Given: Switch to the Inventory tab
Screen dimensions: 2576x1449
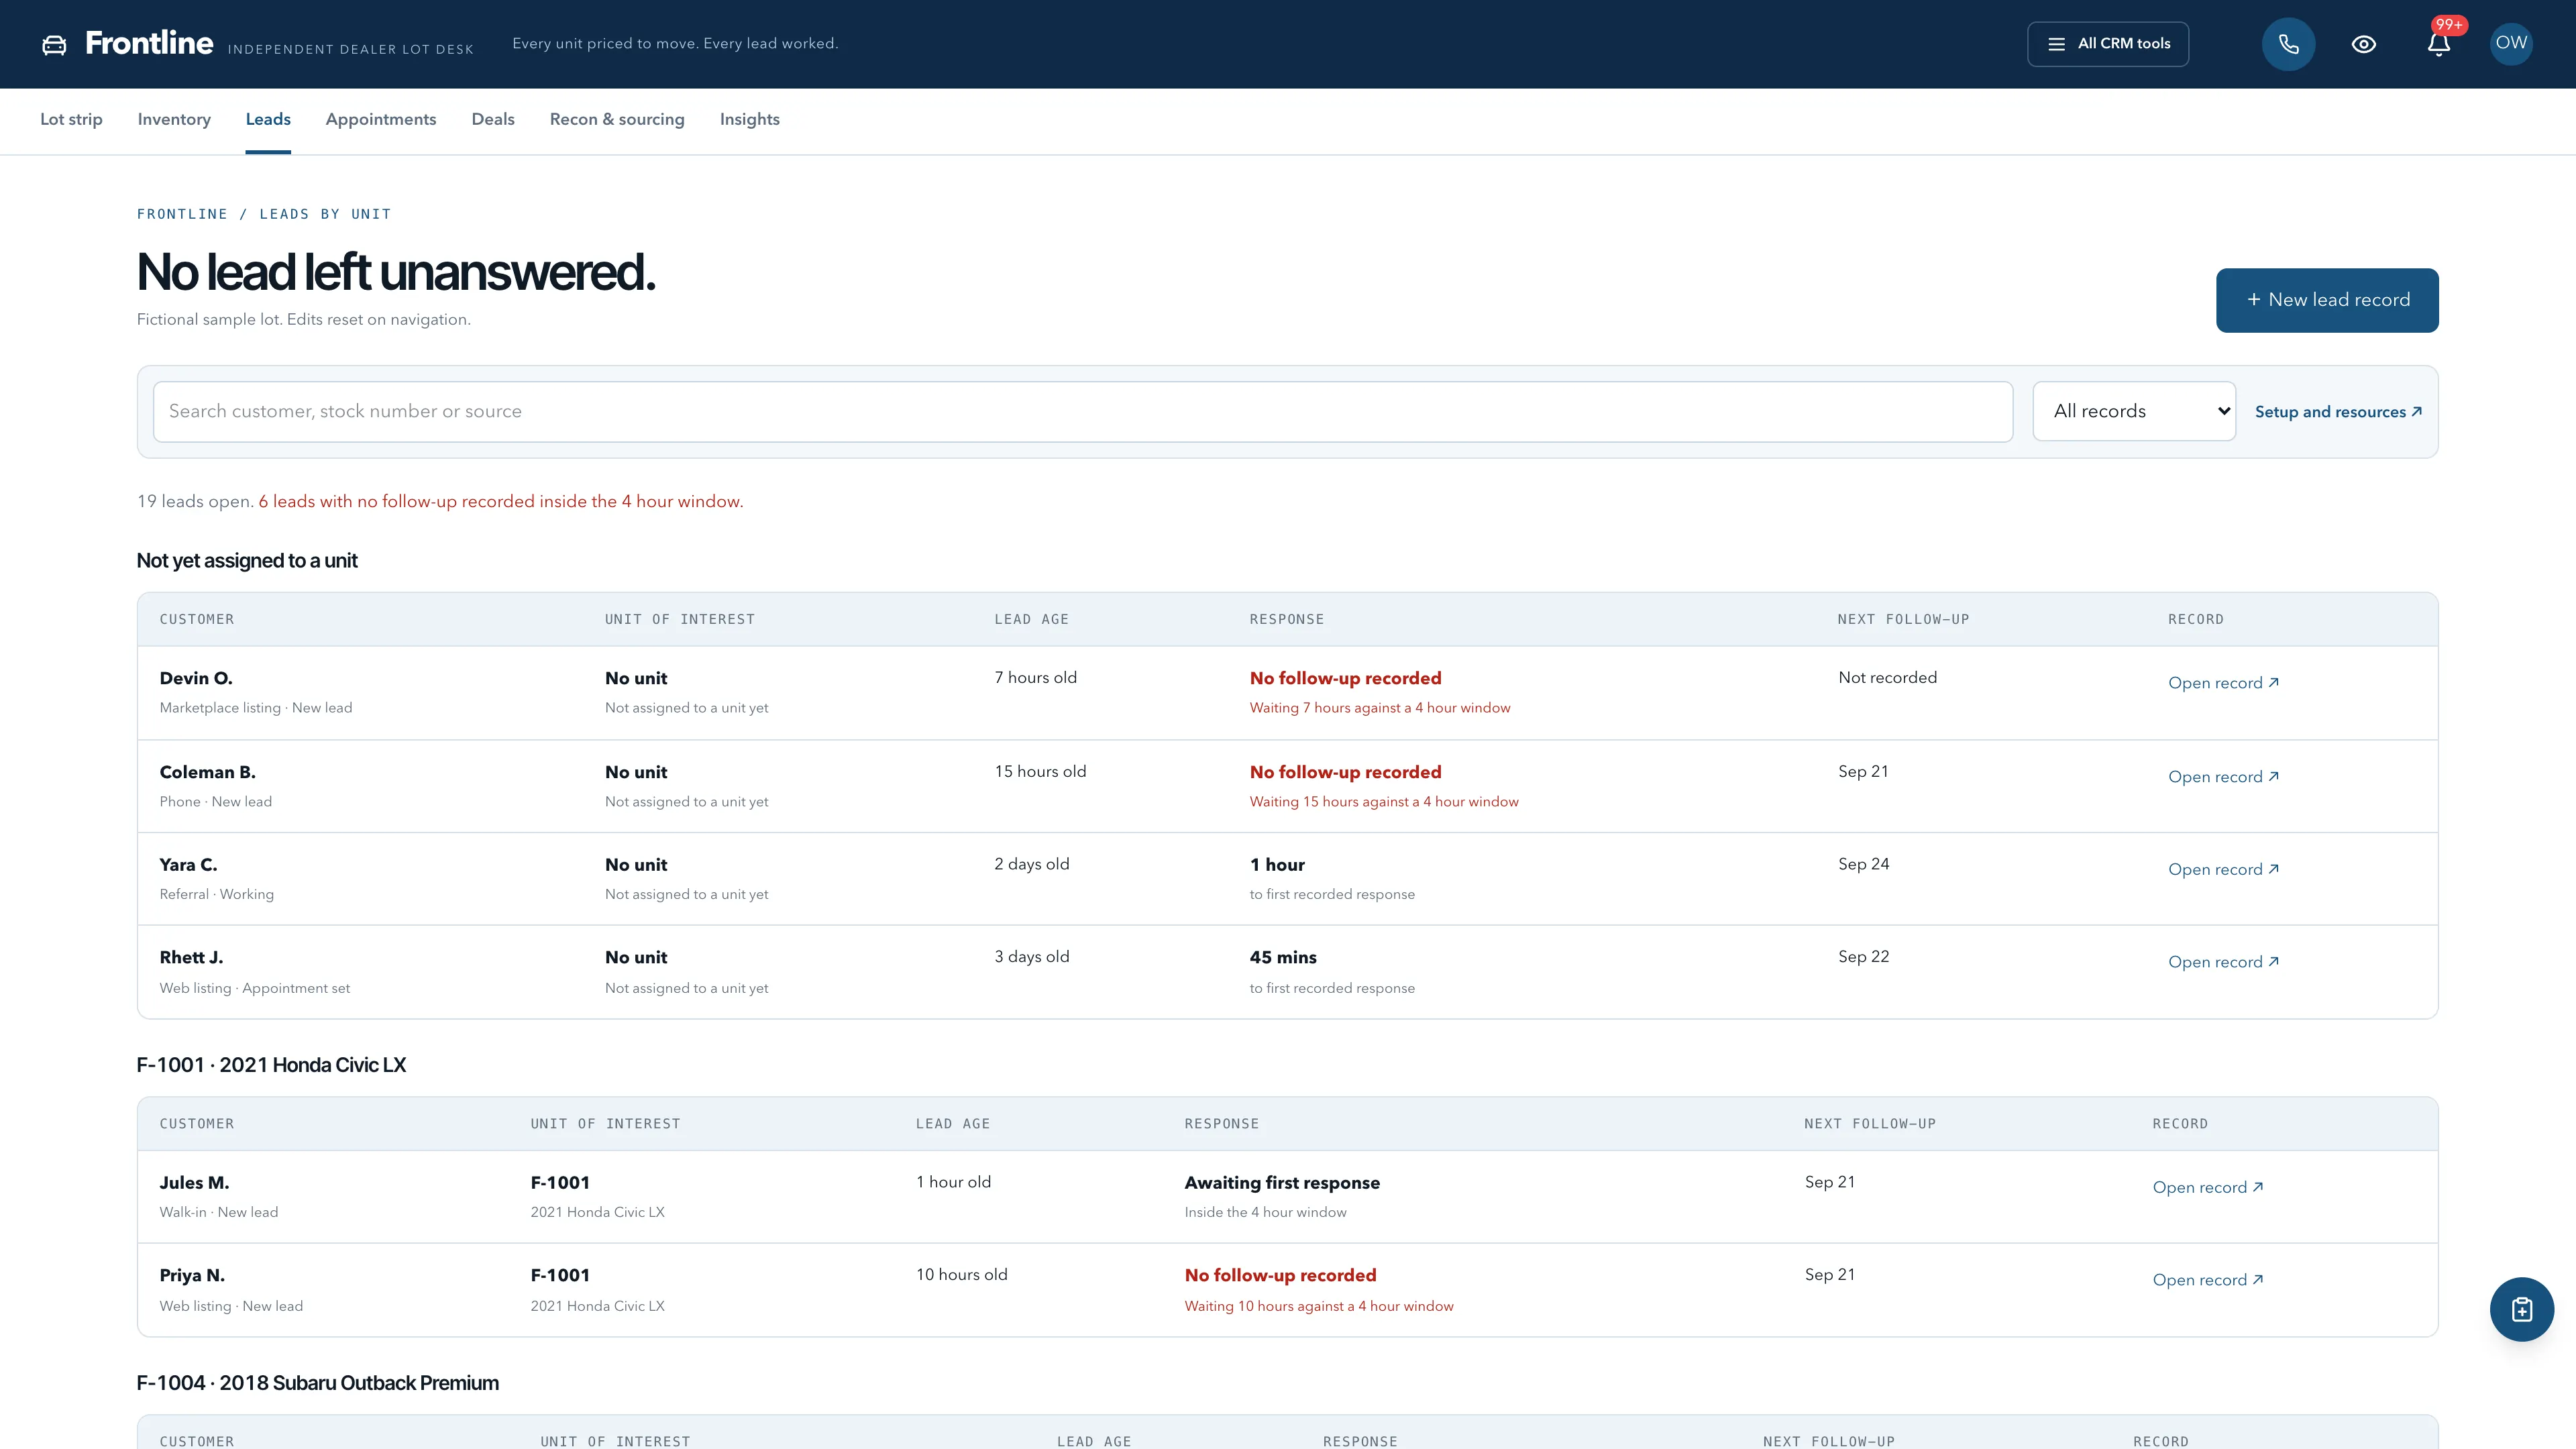Looking at the screenshot, I should pyautogui.click(x=174, y=120).
